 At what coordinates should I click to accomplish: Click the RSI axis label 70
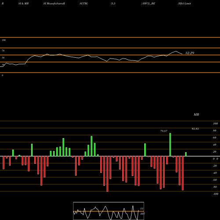pos(3,51)
